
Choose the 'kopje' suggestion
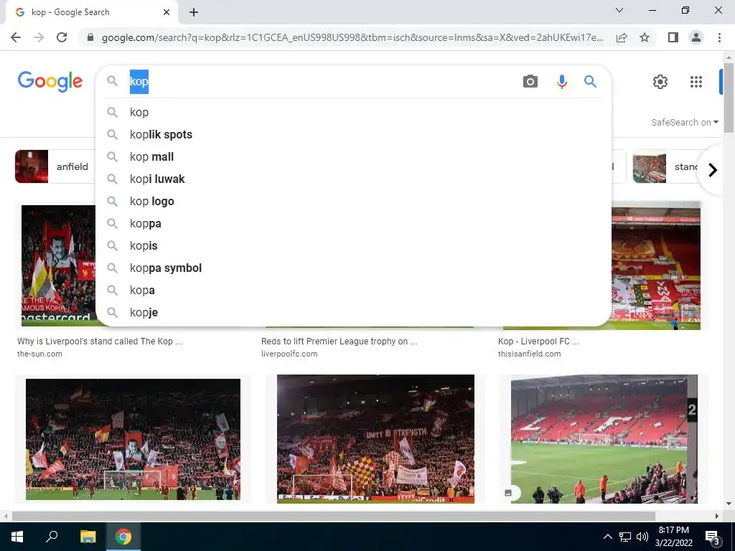(x=353, y=313)
